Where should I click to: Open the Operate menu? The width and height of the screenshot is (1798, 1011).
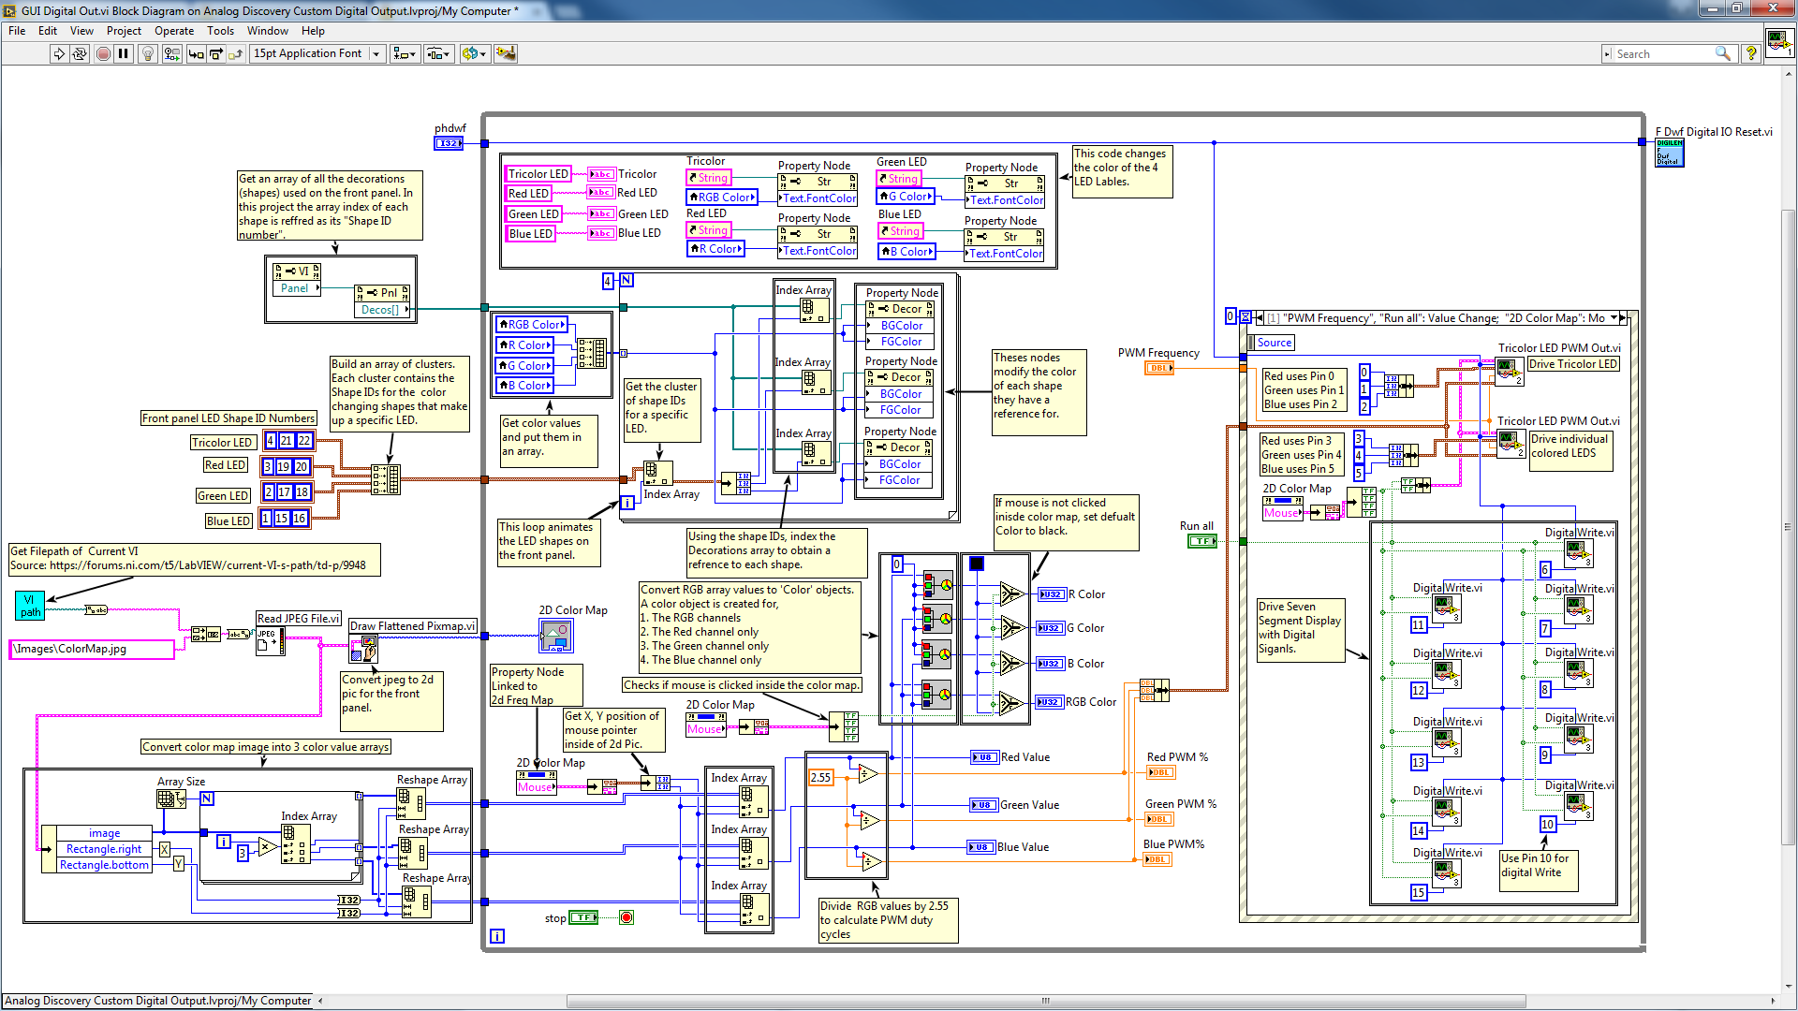pyautogui.click(x=174, y=31)
